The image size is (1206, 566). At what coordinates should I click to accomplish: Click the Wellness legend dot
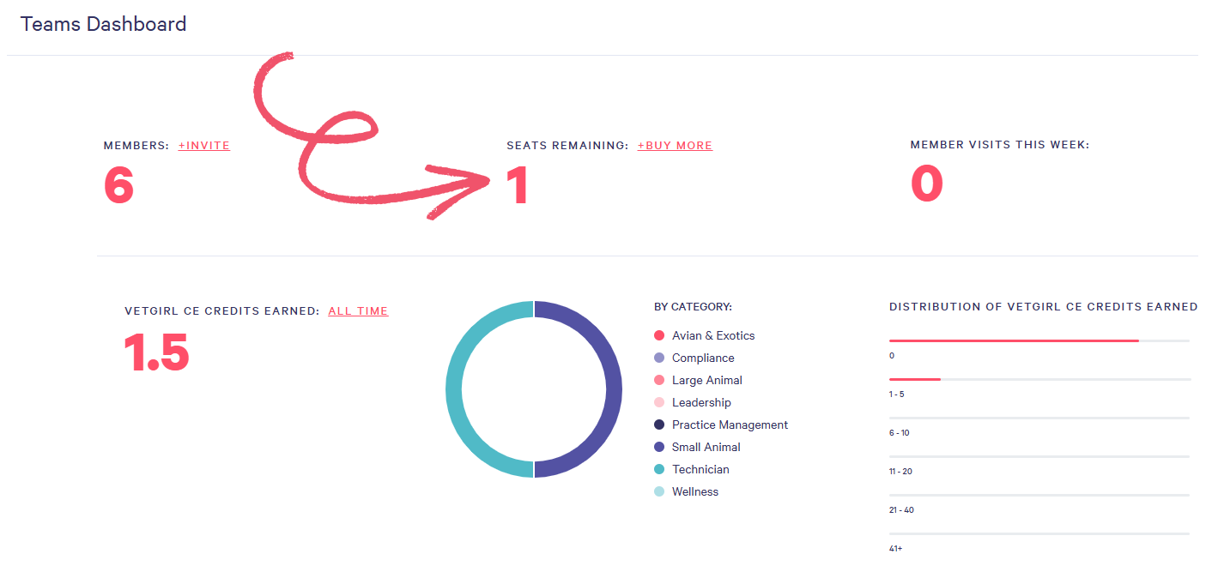pos(659,491)
